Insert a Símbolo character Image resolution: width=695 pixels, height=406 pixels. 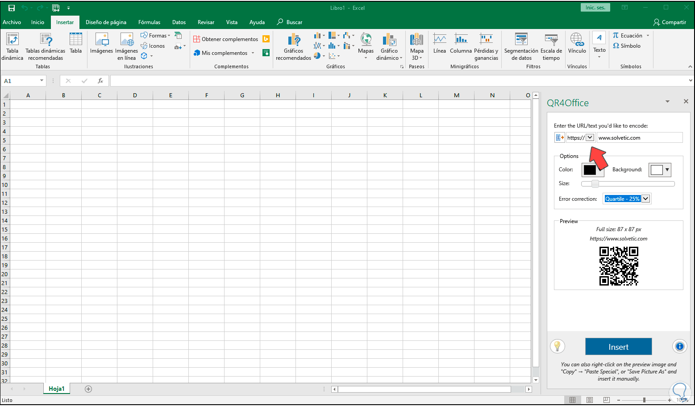point(627,46)
